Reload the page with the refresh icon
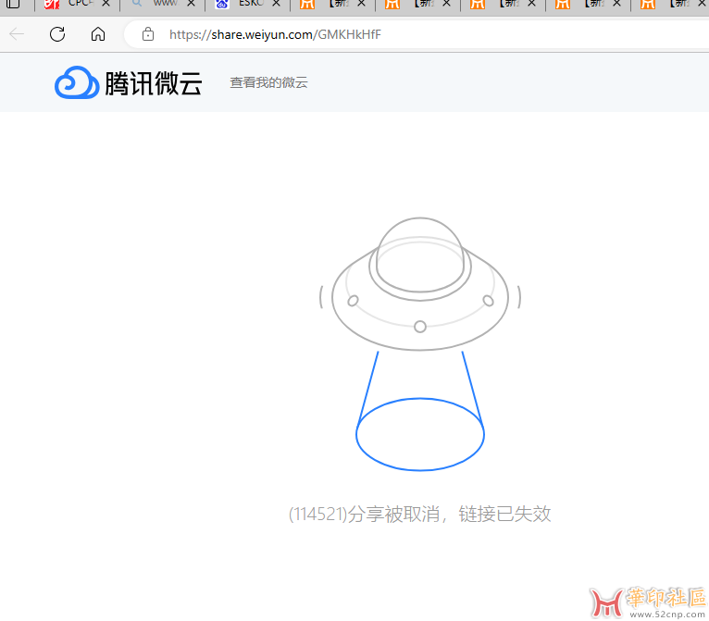The image size is (709, 621). (57, 34)
